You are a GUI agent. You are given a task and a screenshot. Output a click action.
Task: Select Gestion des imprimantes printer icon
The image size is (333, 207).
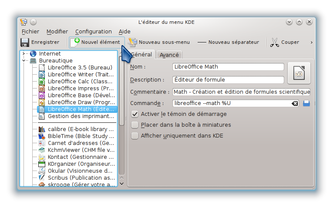click(42, 116)
